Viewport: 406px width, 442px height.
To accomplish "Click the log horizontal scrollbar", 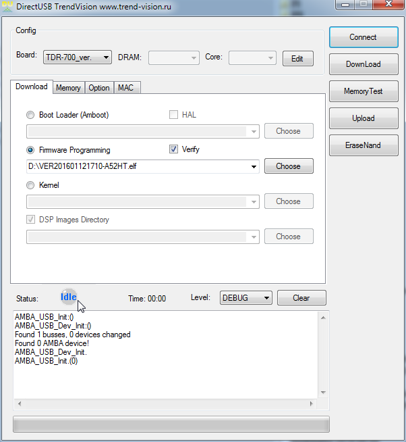I will [165, 404].
